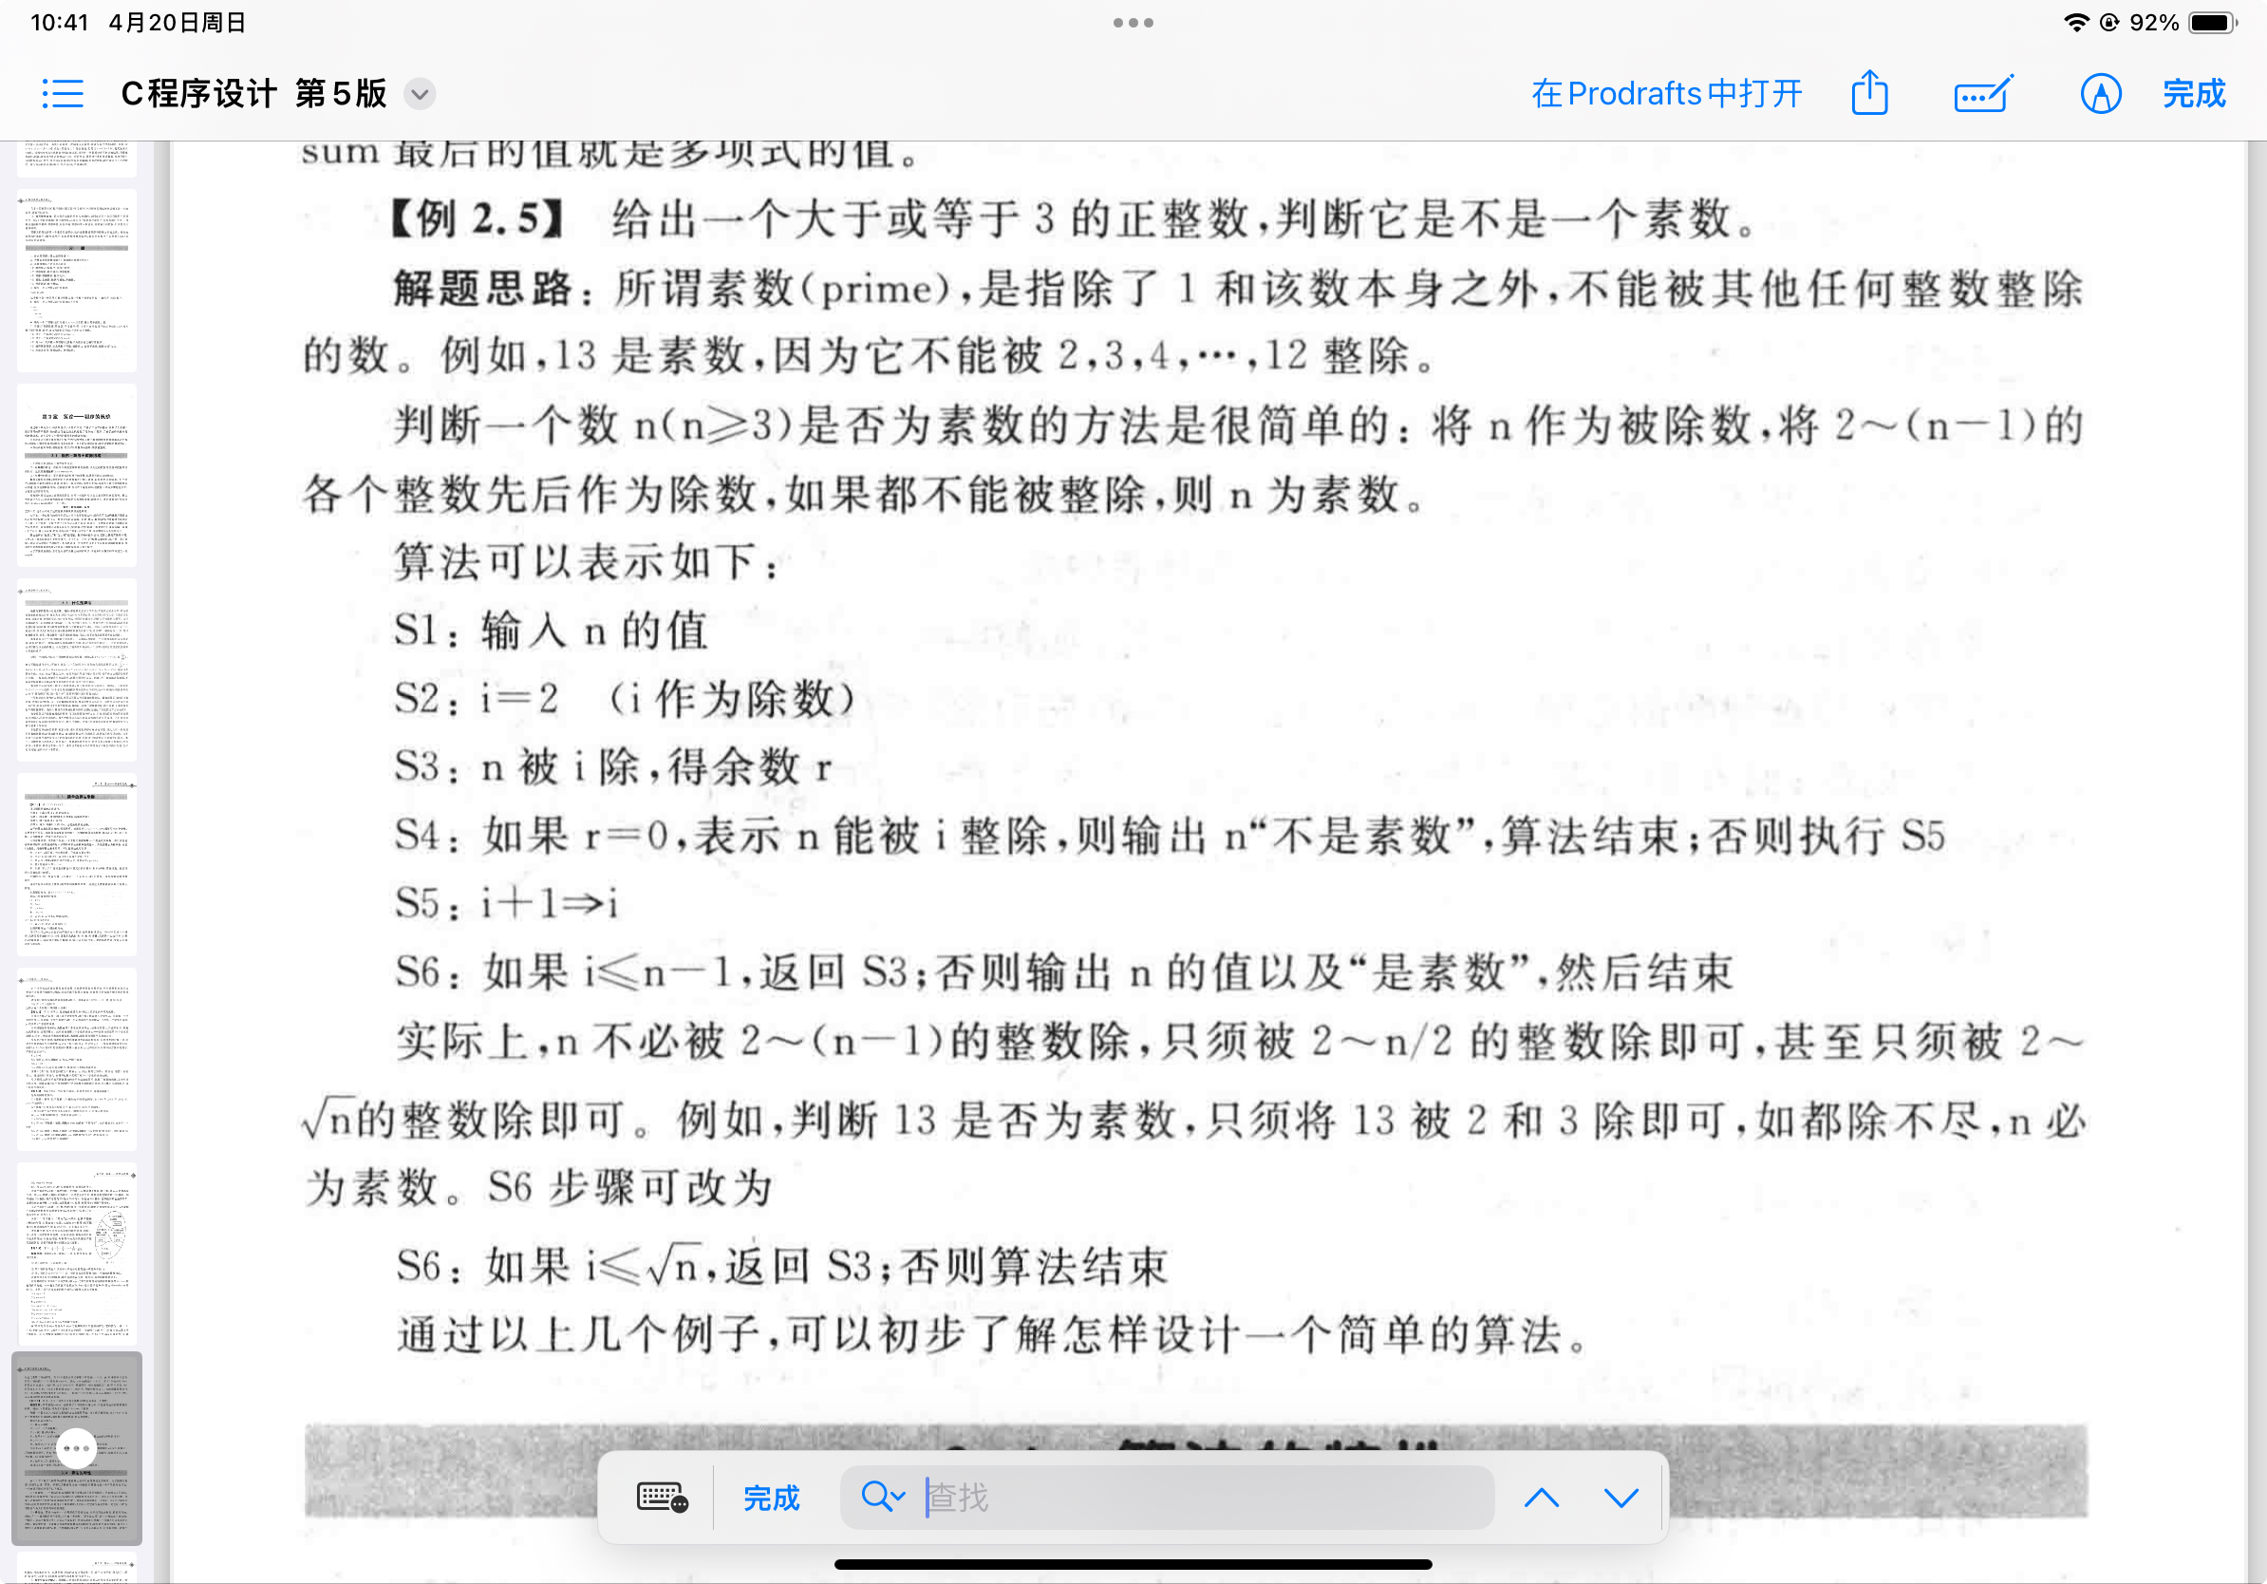The image size is (2267, 1584).
Task: Toggle the markup pen icon
Action: (2100, 94)
